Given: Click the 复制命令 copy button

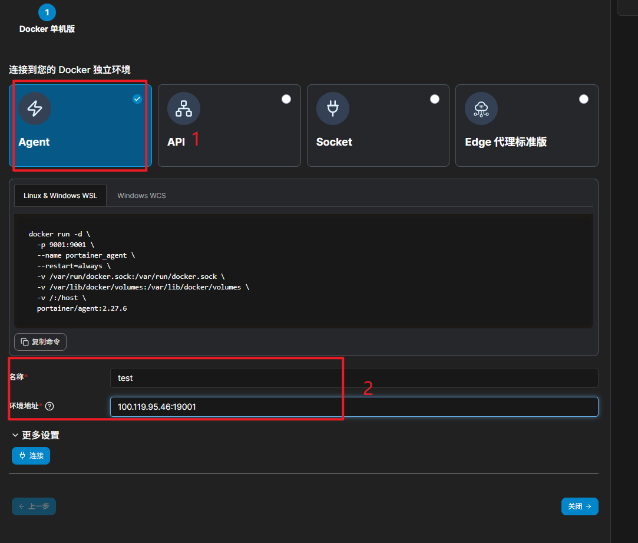Looking at the screenshot, I should point(40,342).
